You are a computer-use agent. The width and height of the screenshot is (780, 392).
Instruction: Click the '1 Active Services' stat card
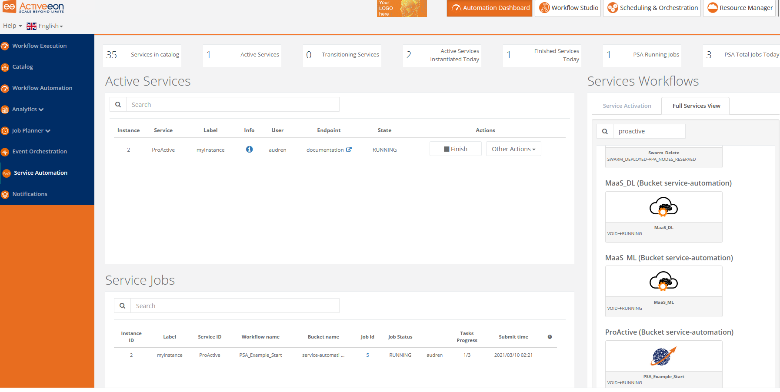(242, 56)
